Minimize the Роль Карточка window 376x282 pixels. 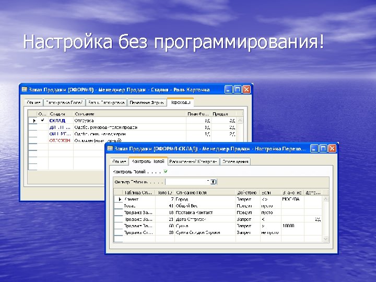[x=228, y=89]
